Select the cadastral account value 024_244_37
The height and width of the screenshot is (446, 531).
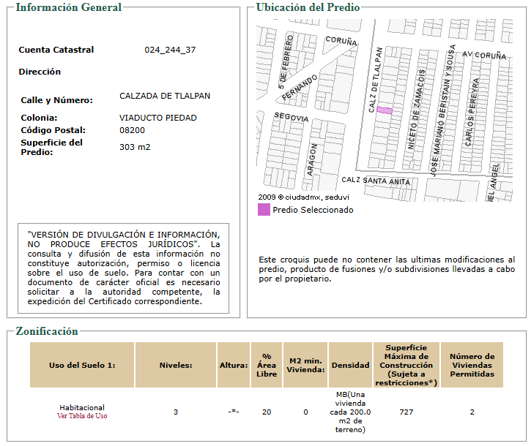[170, 50]
